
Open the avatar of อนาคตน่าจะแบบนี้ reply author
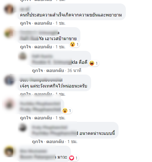pyautogui.click(x=22, y=127)
